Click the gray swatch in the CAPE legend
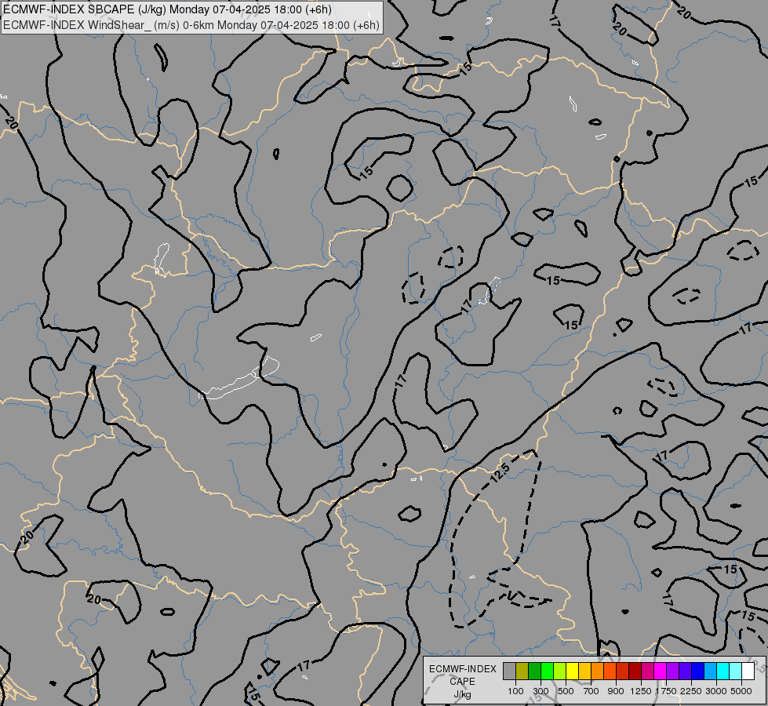Viewport: 768px width, 706px height. click(x=509, y=671)
